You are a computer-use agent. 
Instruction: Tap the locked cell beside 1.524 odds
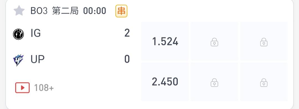pos(214,41)
